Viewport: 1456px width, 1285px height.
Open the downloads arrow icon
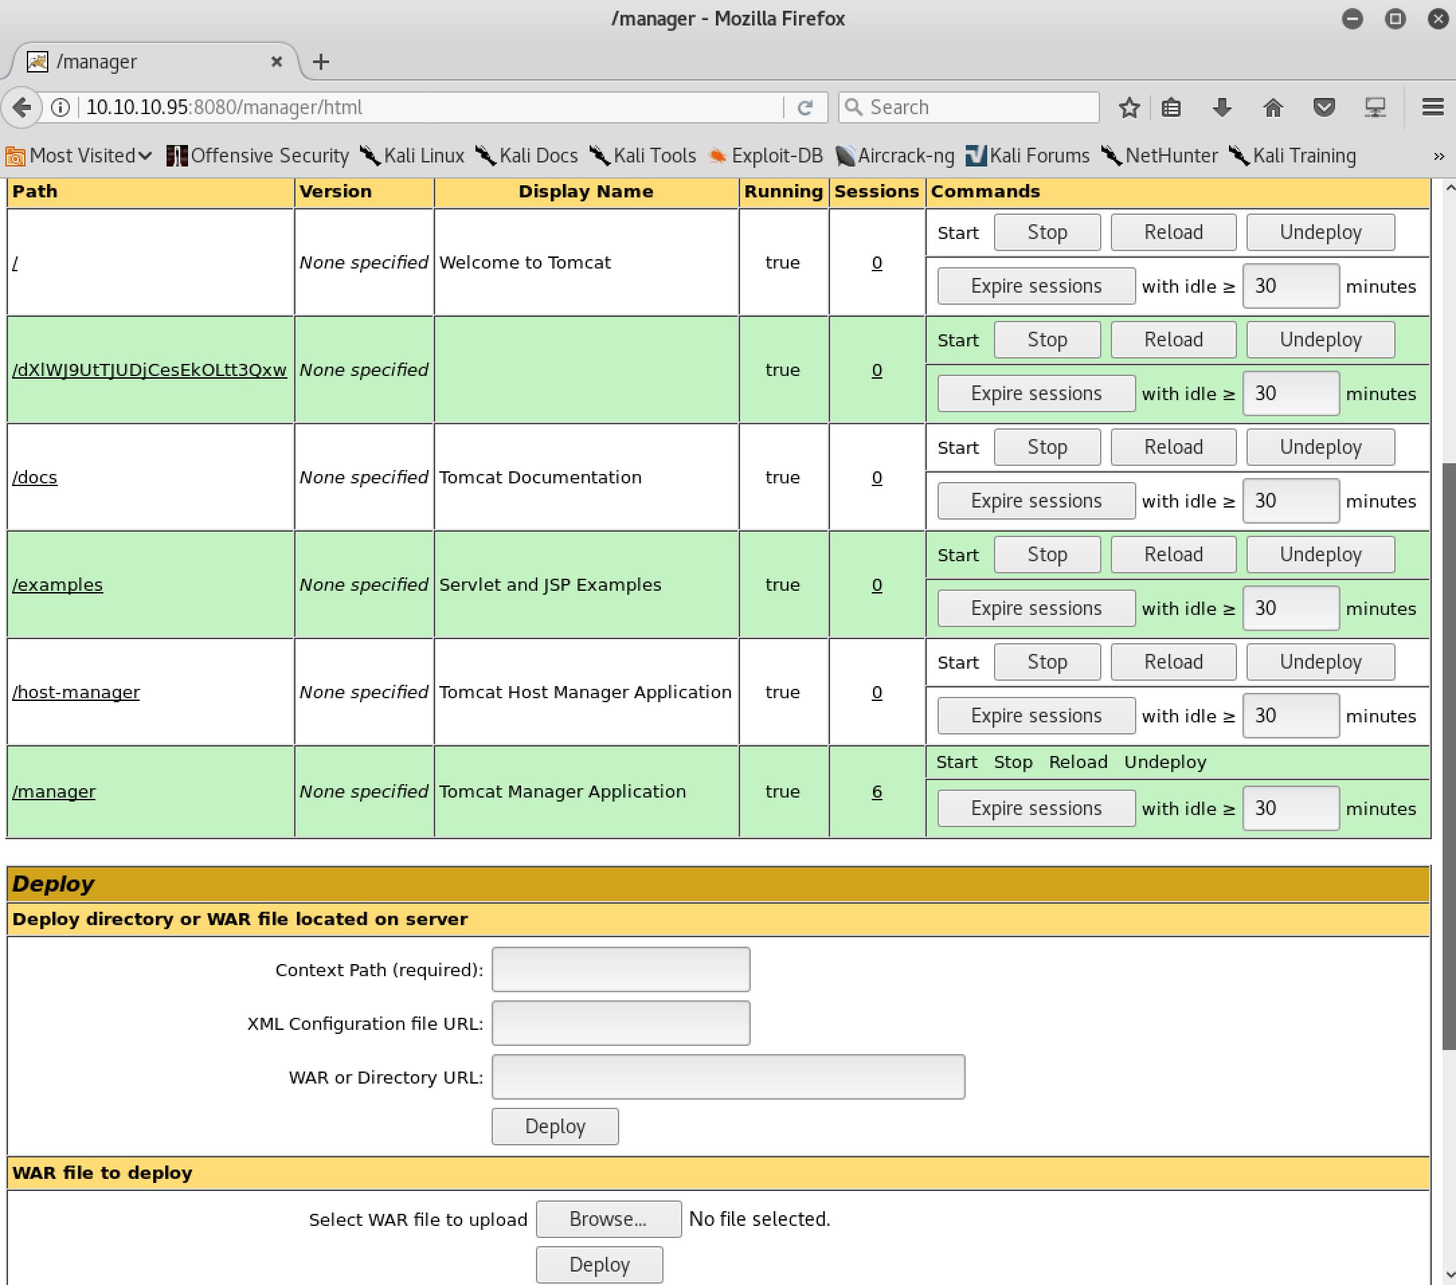tap(1222, 107)
